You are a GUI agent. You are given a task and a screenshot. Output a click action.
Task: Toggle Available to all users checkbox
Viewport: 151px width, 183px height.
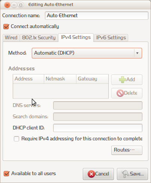(x=6, y=174)
